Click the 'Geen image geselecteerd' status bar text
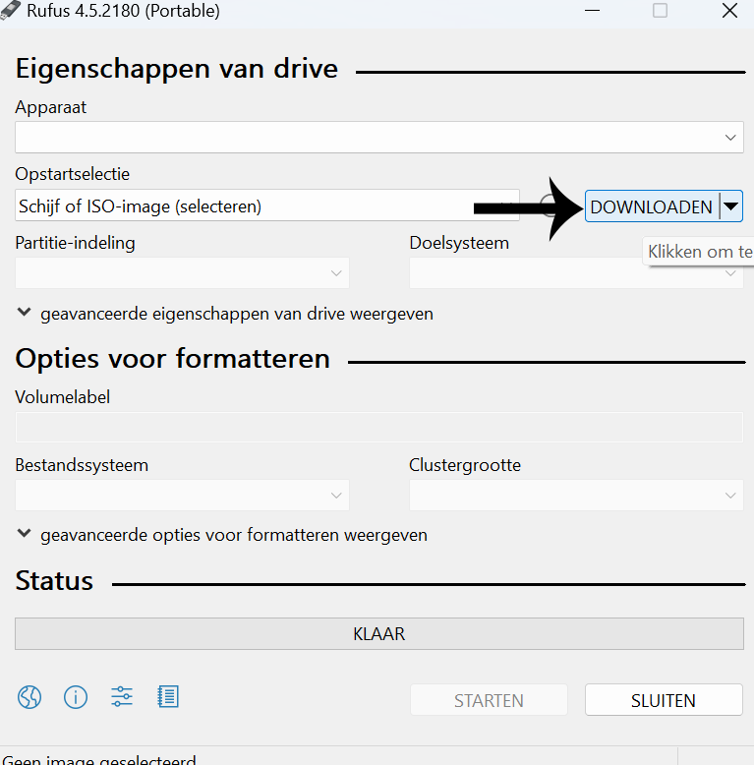754x765 pixels. (x=99, y=760)
